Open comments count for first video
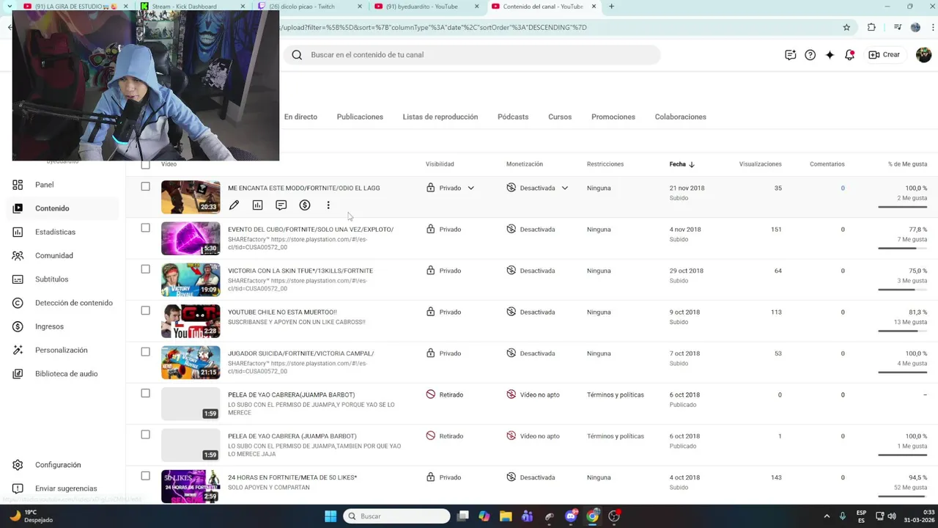The height and width of the screenshot is (528, 938). 843,188
